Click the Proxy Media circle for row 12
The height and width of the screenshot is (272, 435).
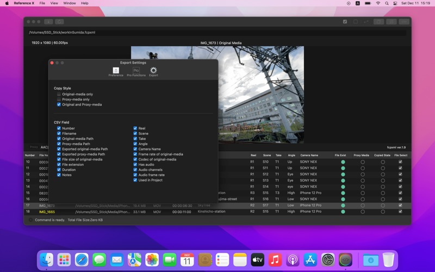363,174
